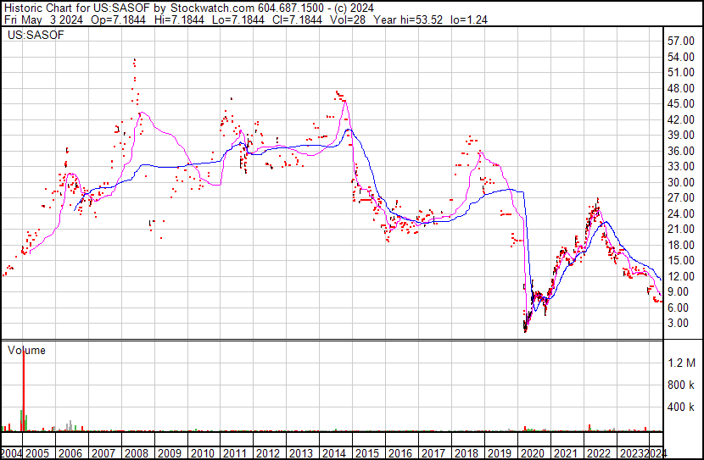Click the highest price point in 2008
This screenshot has height=460, width=704.
coord(134,59)
